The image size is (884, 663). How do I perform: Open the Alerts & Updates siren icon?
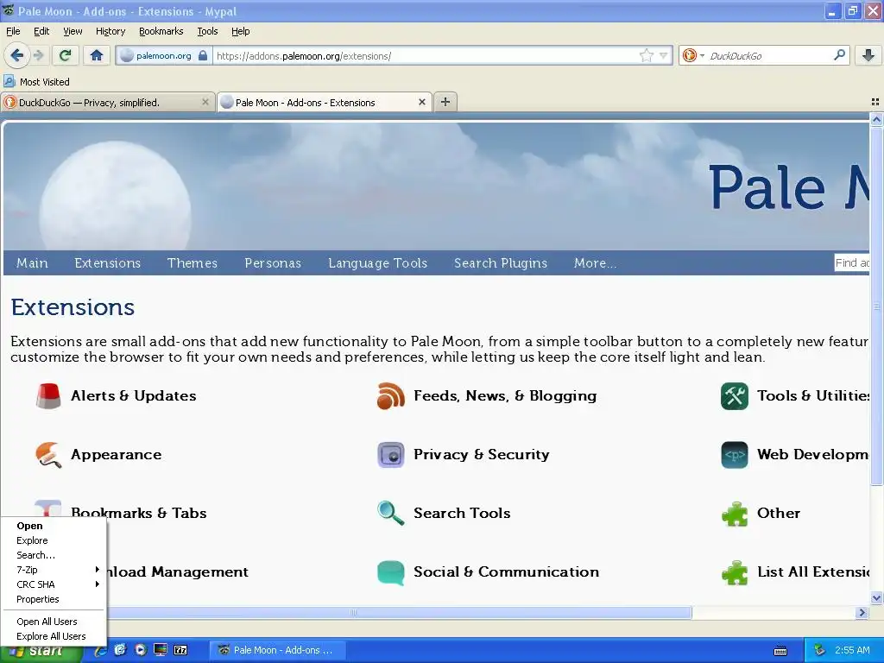tap(48, 395)
